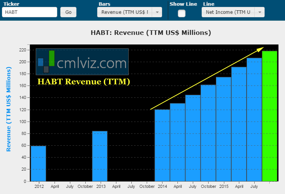Click the Ticker input field containing HABT

[30, 12]
